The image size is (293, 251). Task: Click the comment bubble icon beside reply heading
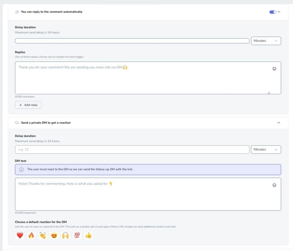[x=17, y=12]
